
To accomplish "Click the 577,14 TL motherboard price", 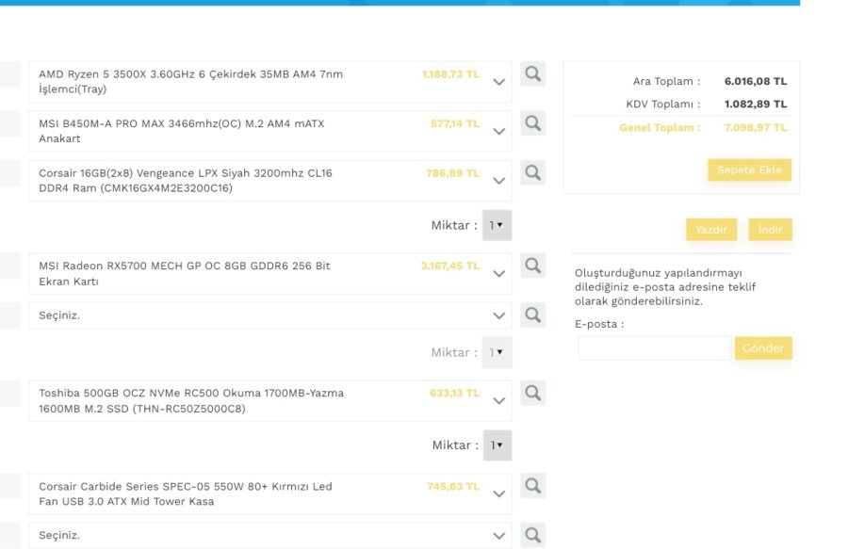I will (x=455, y=123).
